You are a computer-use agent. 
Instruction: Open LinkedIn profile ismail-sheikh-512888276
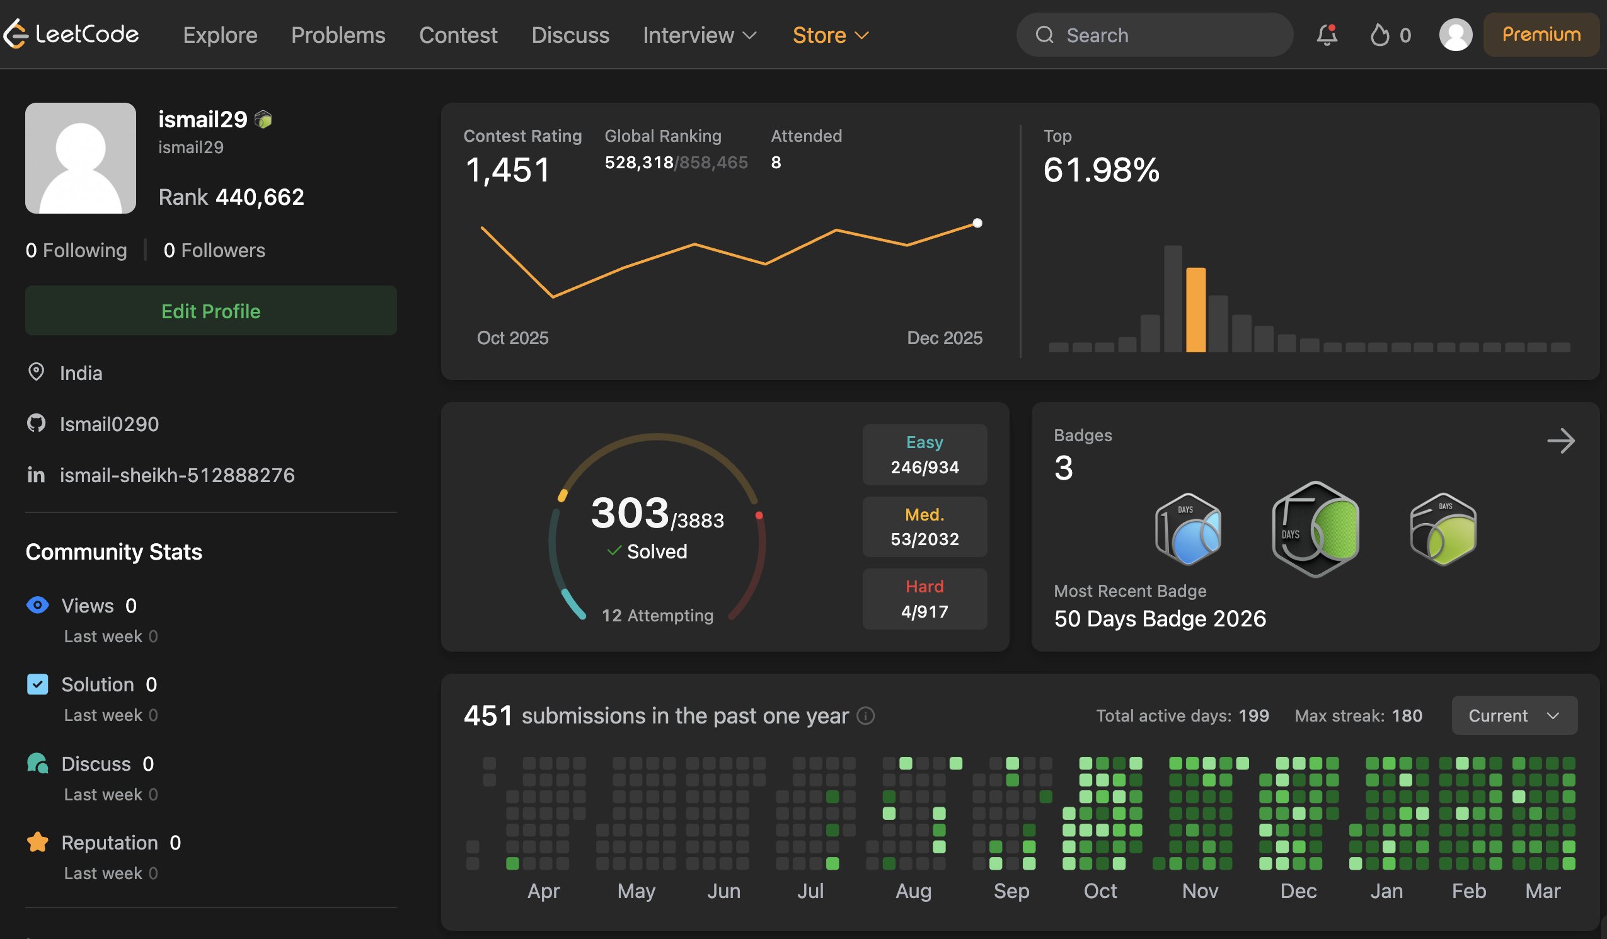click(x=176, y=475)
